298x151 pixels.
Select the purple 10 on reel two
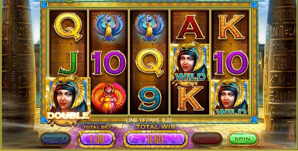(108, 63)
